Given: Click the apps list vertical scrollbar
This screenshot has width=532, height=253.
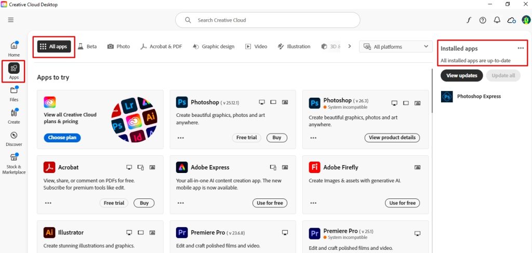Looking at the screenshot, I should point(432,91).
